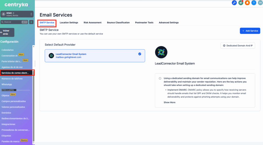Click the Add Service button
263x145 pixels.
click(x=250, y=31)
